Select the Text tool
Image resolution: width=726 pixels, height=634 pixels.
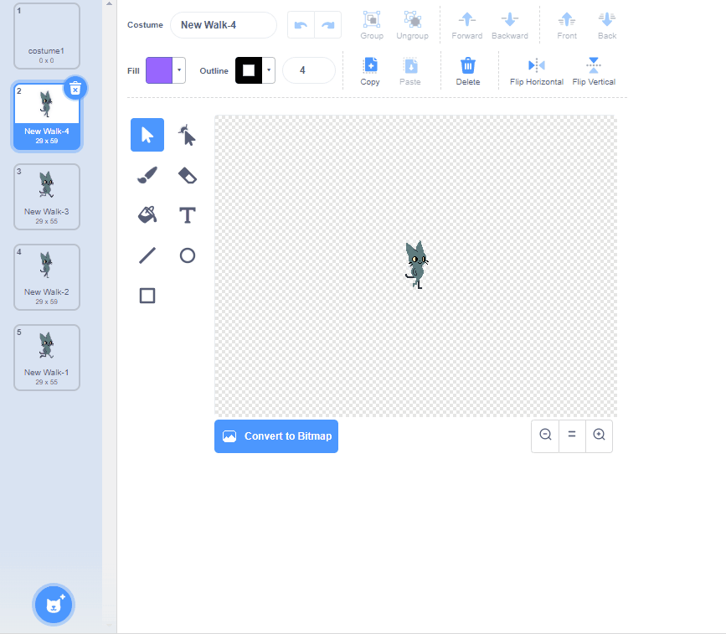pos(187,215)
